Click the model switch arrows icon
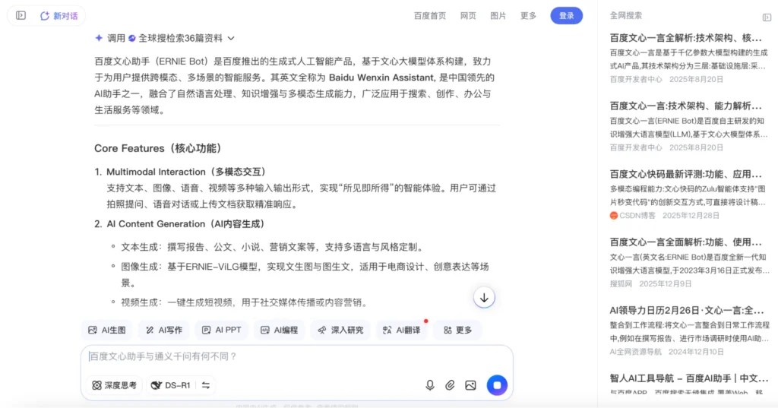This screenshot has width=778, height=408. (x=206, y=385)
